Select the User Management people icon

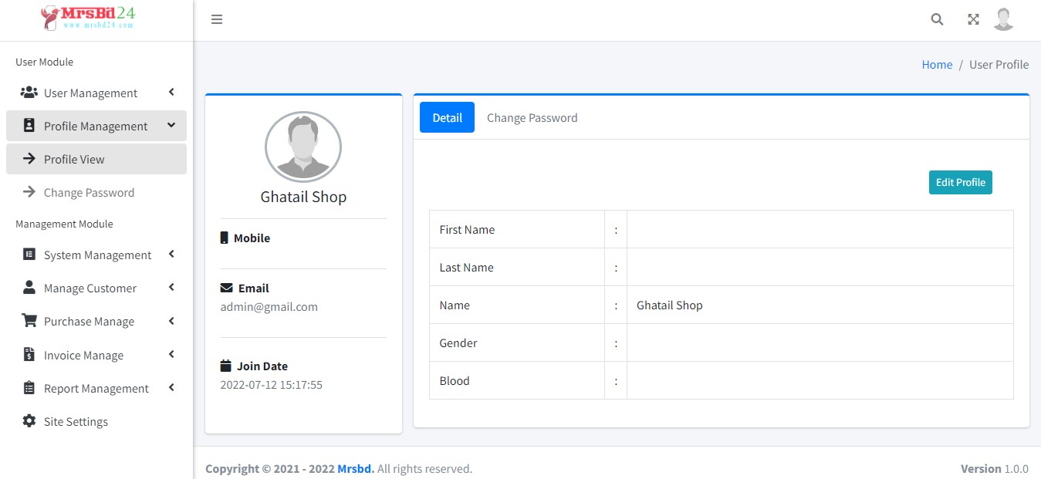tap(29, 93)
